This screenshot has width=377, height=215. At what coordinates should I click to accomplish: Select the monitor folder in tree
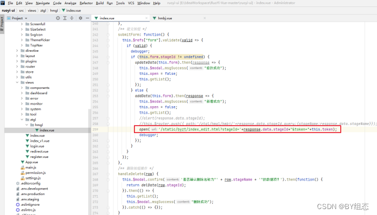pyautogui.click(x=36, y=103)
